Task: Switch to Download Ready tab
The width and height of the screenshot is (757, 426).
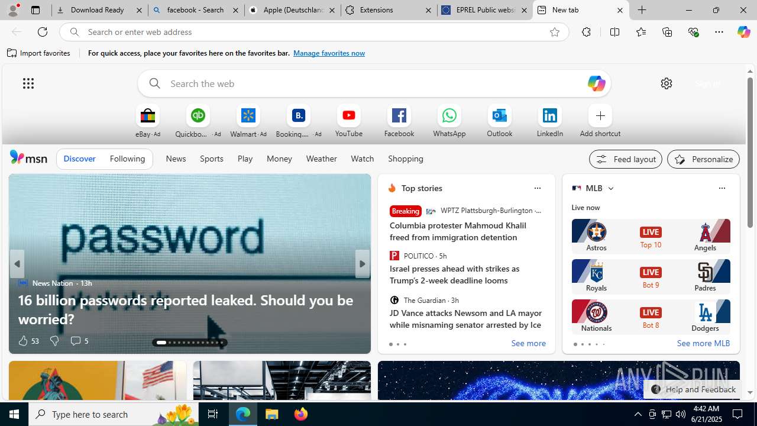Action: click(99, 10)
